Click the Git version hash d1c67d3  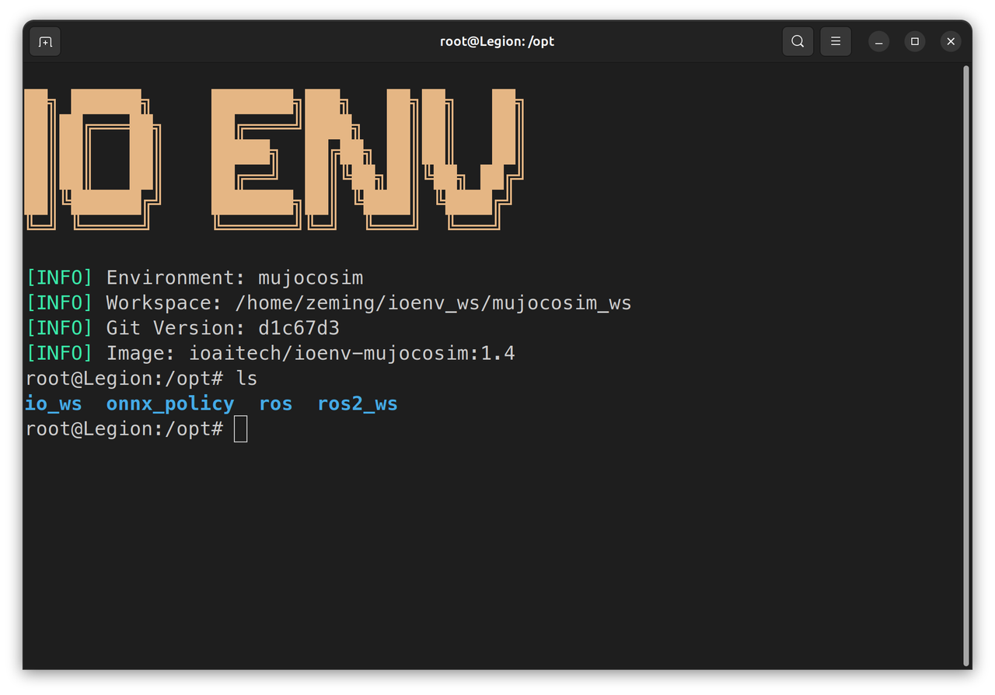(298, 328)
